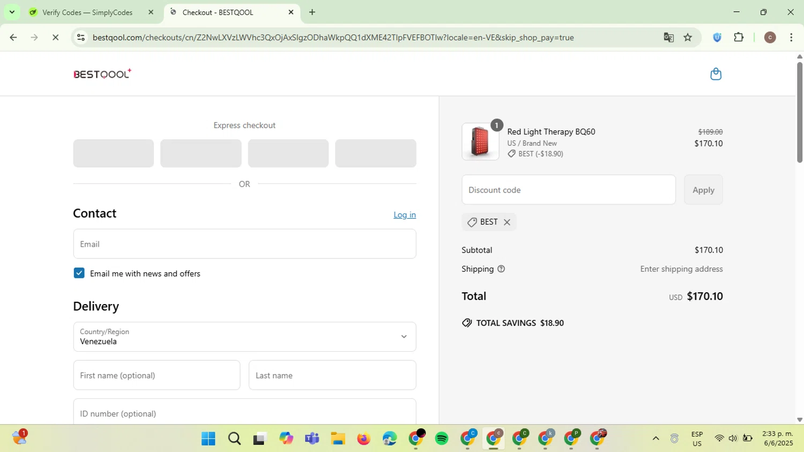Open Task View on the taskbar
804x452 pixels.
pyautogui.click(x=260, y=439)
